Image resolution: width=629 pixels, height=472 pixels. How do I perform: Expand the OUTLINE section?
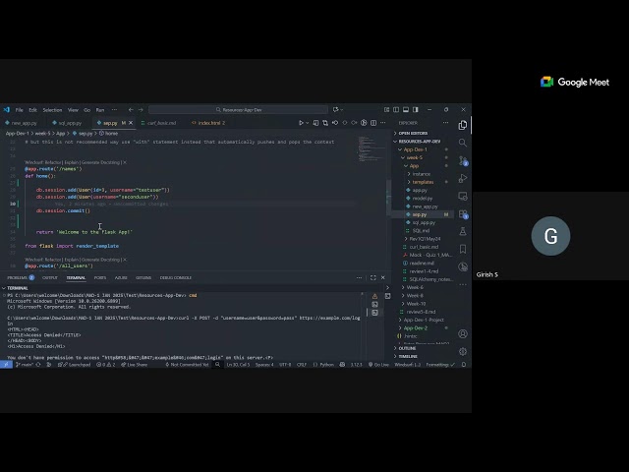[x=407, y=348]
